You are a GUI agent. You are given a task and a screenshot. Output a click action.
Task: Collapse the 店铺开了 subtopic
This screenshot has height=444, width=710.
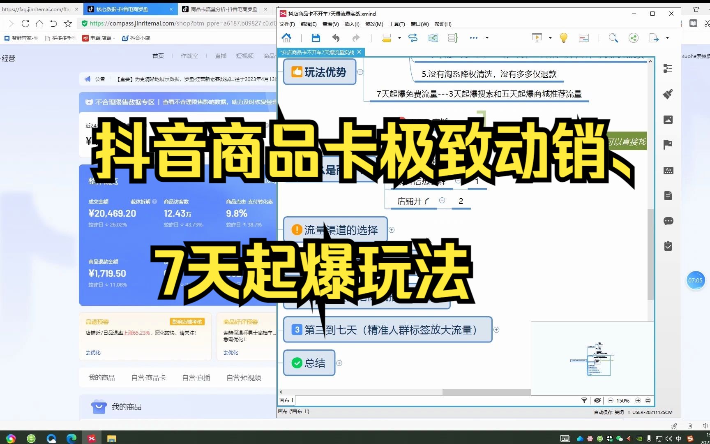click(442, 200)
